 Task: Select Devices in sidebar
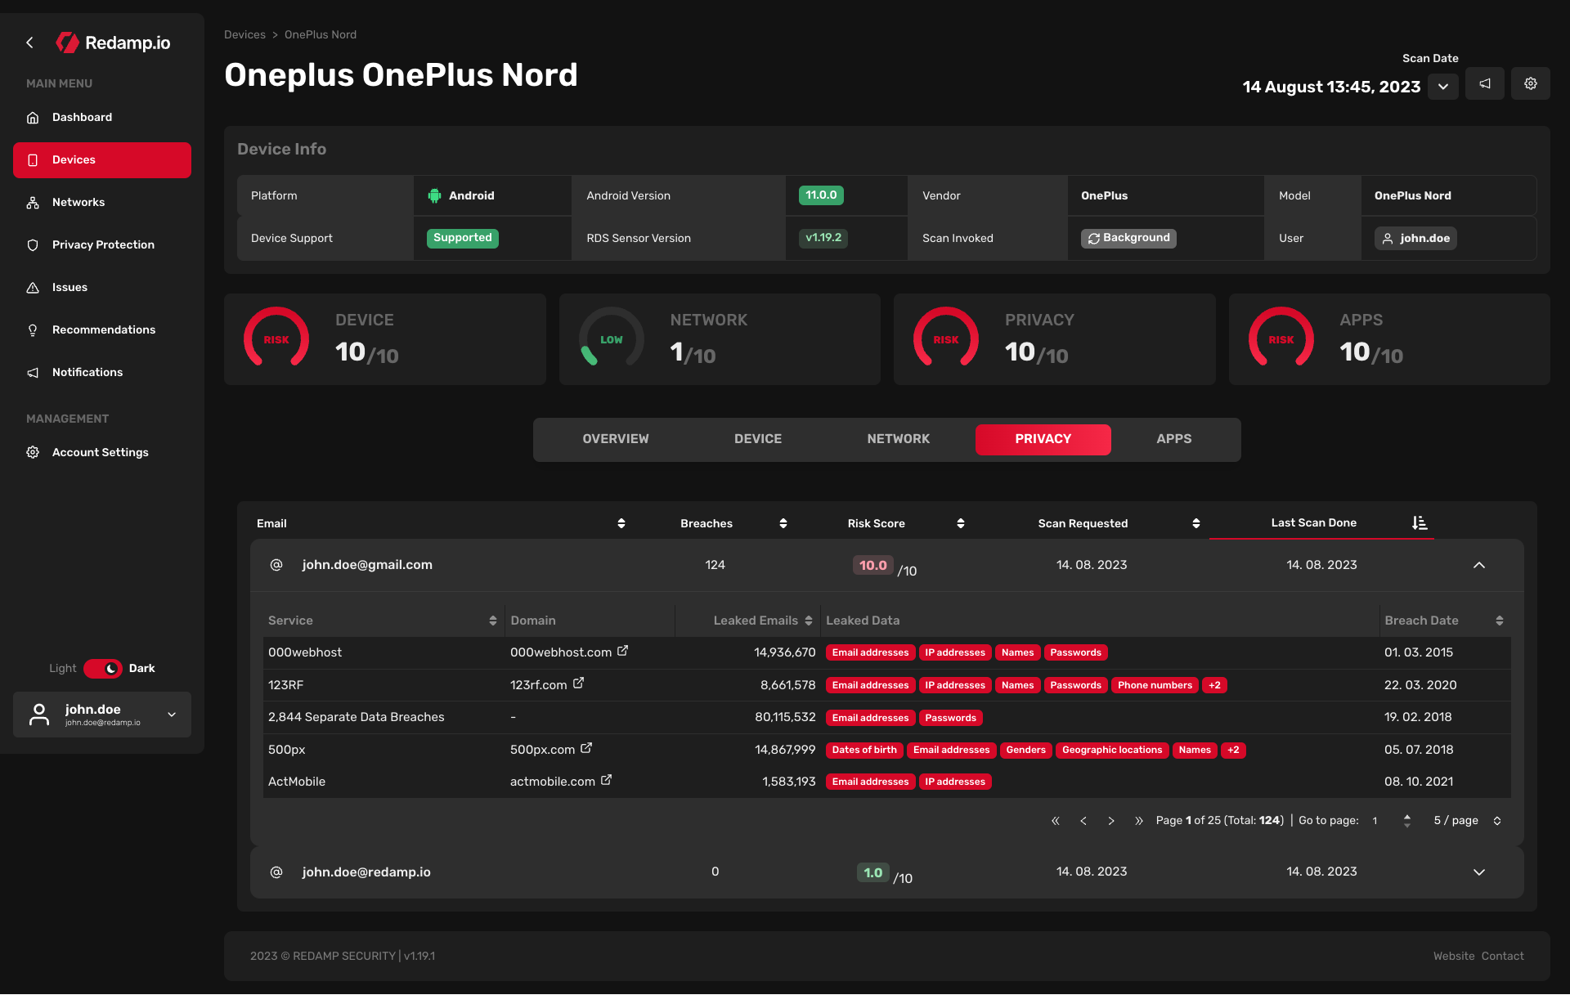102,160
